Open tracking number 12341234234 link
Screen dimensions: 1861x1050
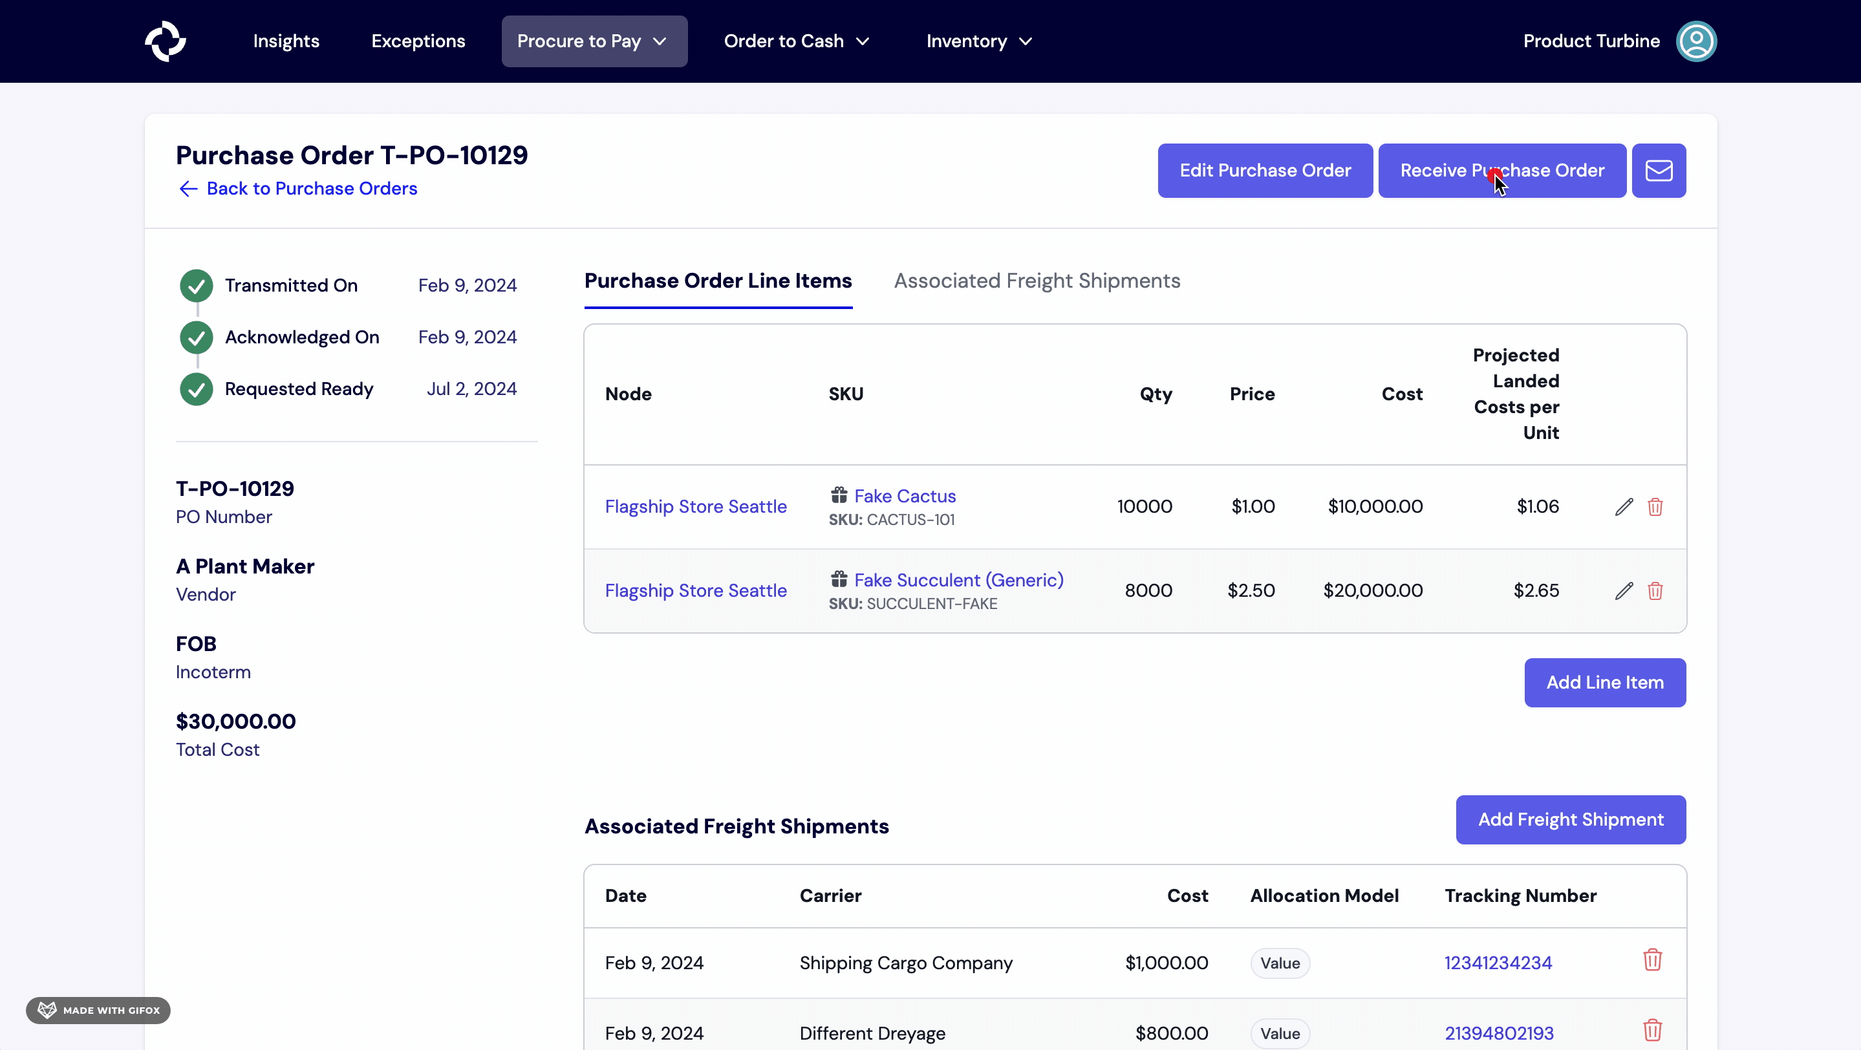[1498, 963]
